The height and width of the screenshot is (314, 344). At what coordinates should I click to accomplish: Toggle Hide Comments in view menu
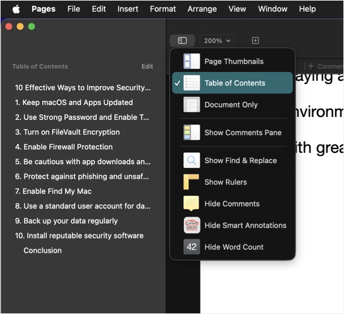coord(232,203)
